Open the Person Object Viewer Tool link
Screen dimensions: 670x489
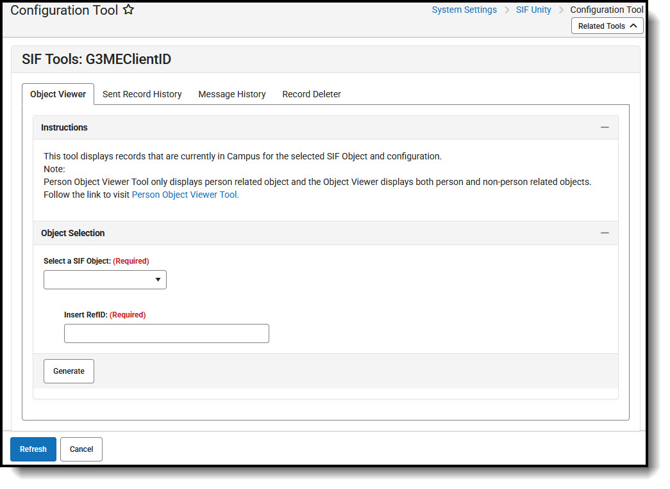(x=185, y=194)
